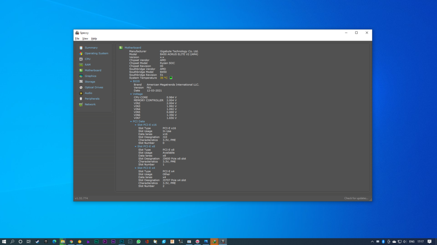Click the J3600 Pcie x8 slot designation
Viewport: 437px width, 245px height.
coord(174,159)
